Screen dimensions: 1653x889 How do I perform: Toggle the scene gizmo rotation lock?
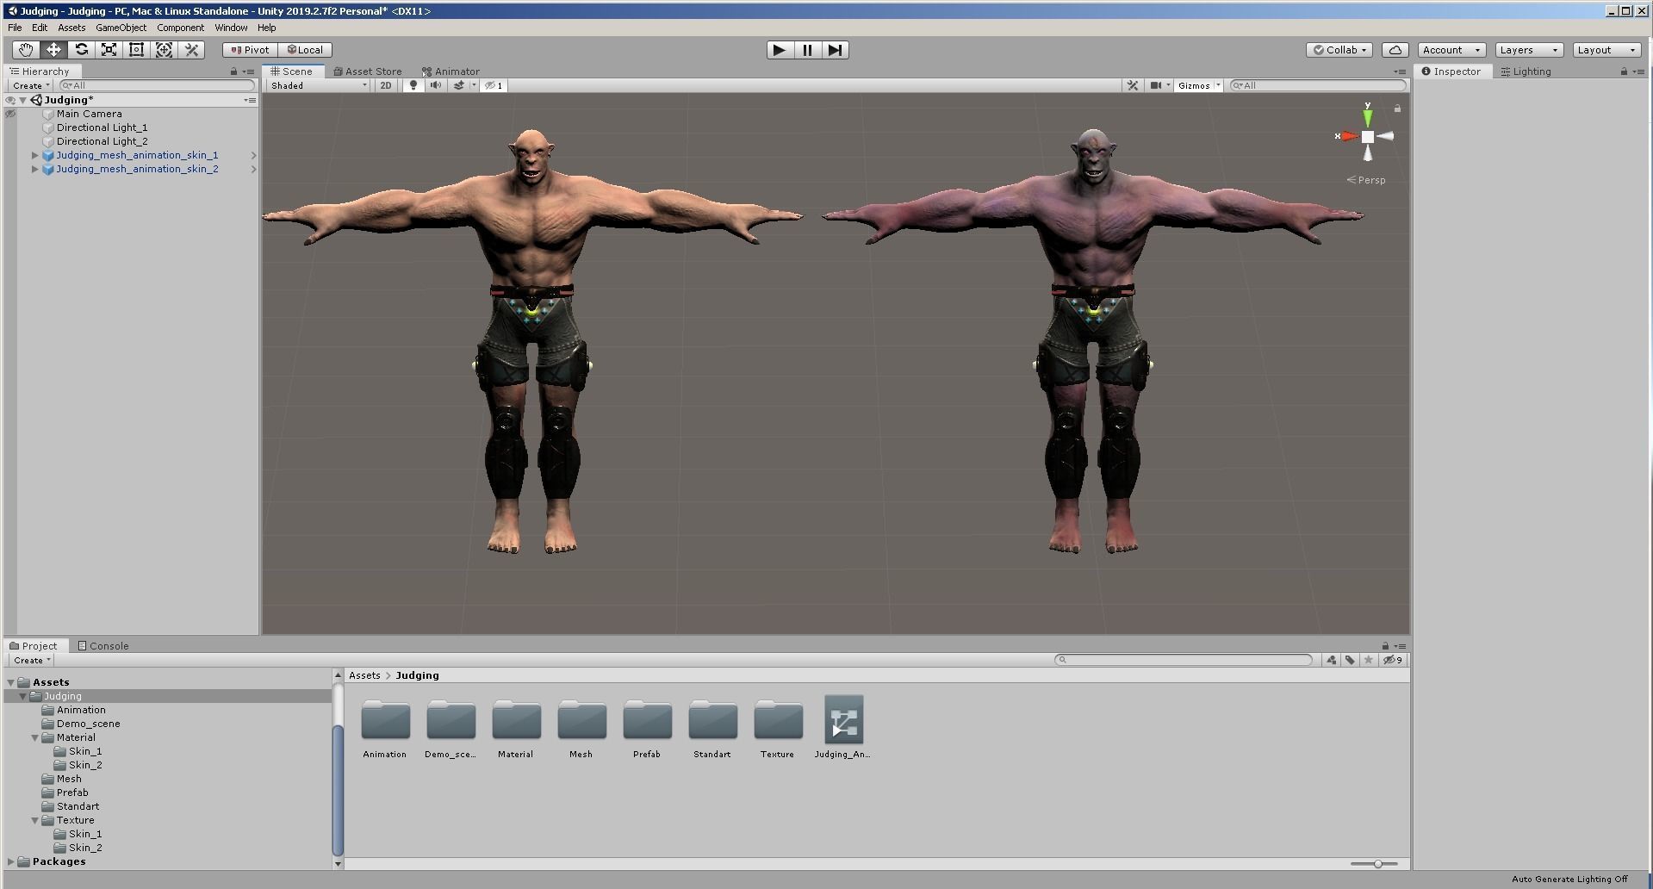1397,109
